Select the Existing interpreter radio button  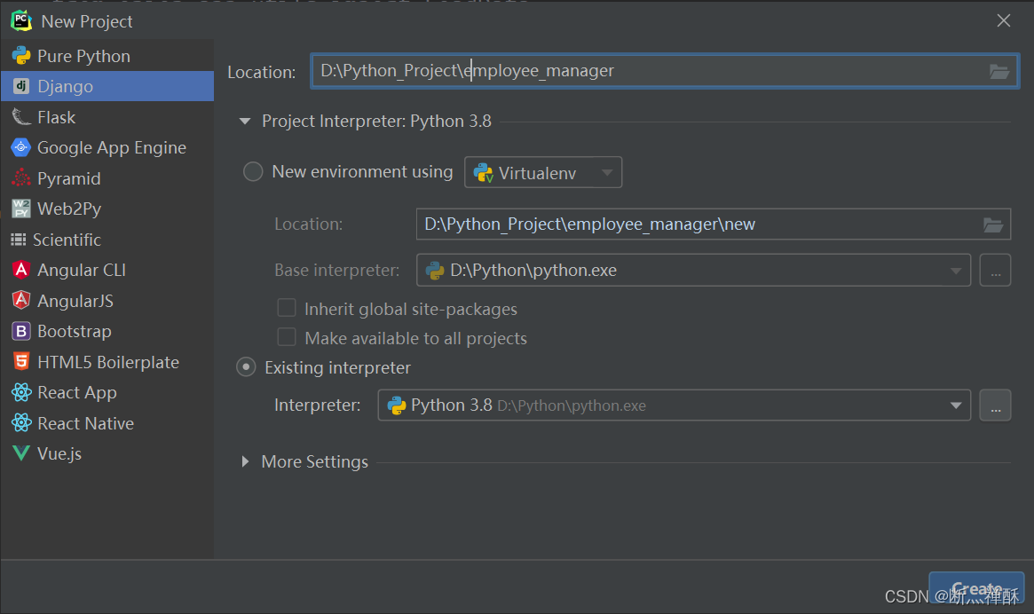pyautogui.click(x=246, y=367)
